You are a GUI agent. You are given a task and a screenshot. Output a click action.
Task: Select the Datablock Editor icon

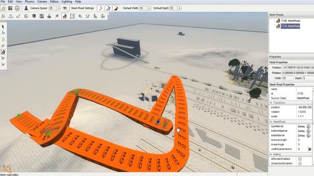41,16
